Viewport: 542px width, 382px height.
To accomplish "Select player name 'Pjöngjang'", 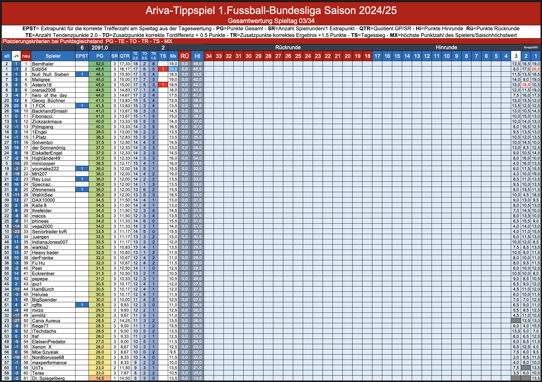I will (43, 127).
